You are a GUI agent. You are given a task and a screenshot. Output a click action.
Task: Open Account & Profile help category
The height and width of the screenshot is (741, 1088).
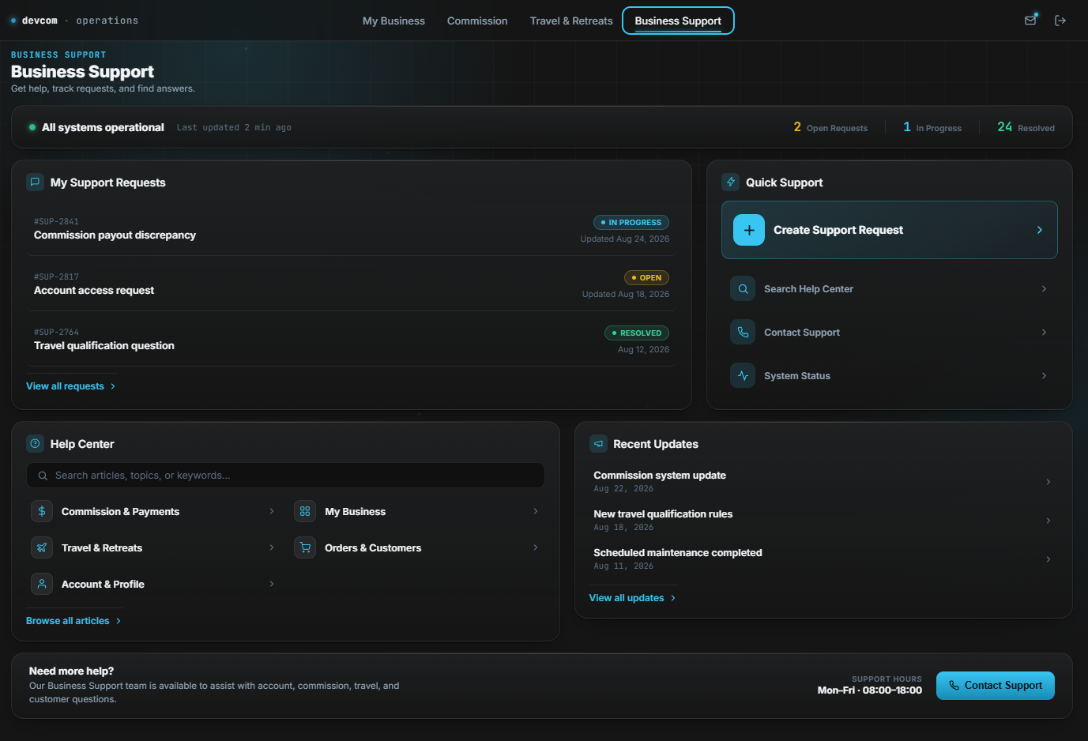153,584
